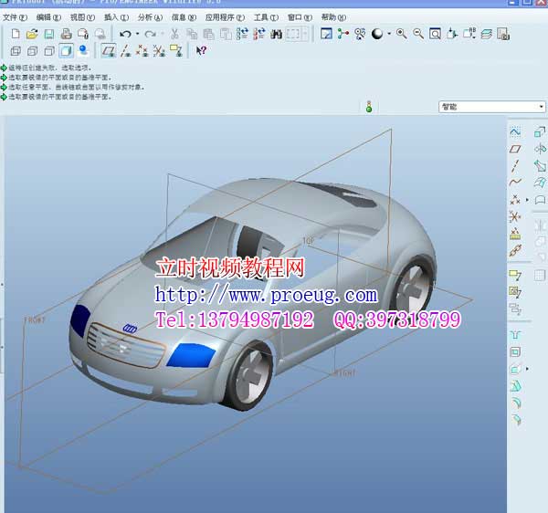Toggle datum axes display

125,51
